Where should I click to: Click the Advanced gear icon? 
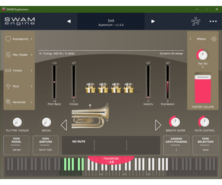tap(8, 102)
